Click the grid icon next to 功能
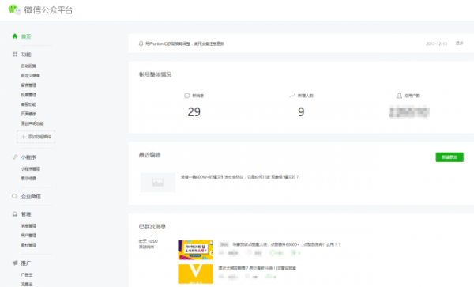The width and height of the screenshot is (474, 287). 15,54
